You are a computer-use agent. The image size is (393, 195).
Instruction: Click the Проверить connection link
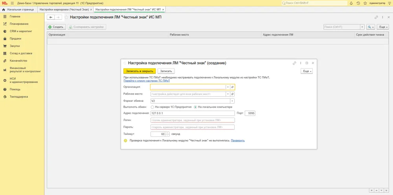238,141
